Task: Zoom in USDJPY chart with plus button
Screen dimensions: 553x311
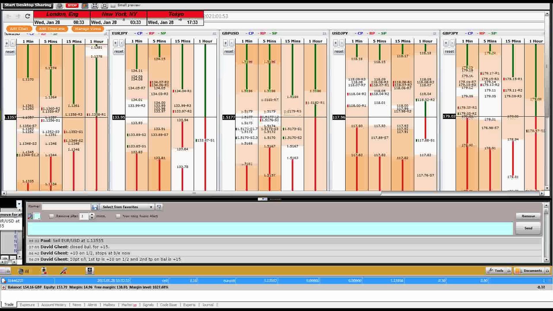Action: pyautogui.click(x=336, y=43)
